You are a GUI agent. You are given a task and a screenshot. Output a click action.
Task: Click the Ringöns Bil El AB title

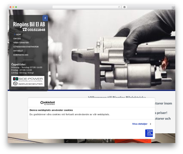pyautogui.click(x=29, y=24)
